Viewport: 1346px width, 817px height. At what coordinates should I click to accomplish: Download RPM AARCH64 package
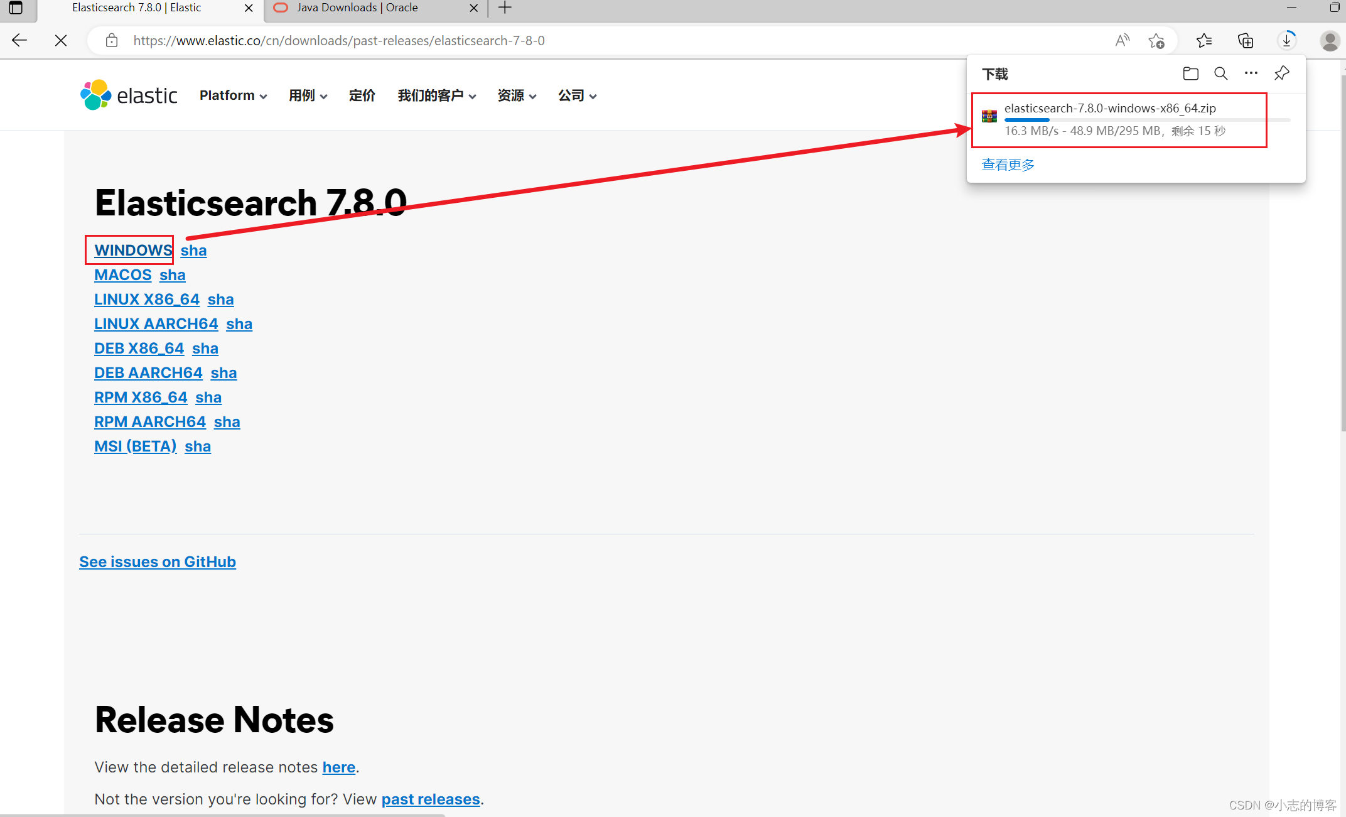[x=150, y=421]
